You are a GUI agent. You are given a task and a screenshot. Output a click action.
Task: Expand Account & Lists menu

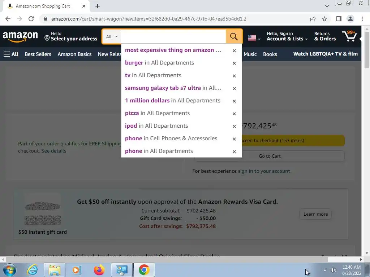287,36
